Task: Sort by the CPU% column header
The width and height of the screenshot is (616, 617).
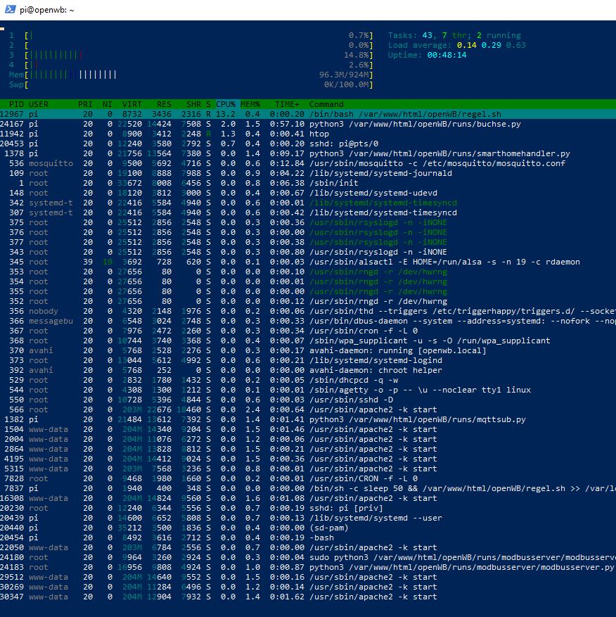Action: click(226, 104)
